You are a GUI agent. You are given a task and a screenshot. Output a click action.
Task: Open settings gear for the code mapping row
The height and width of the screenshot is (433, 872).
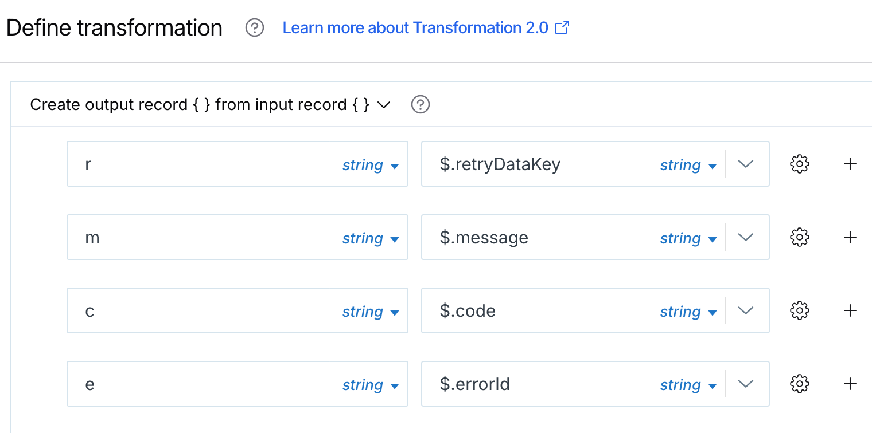pos(799,310)
